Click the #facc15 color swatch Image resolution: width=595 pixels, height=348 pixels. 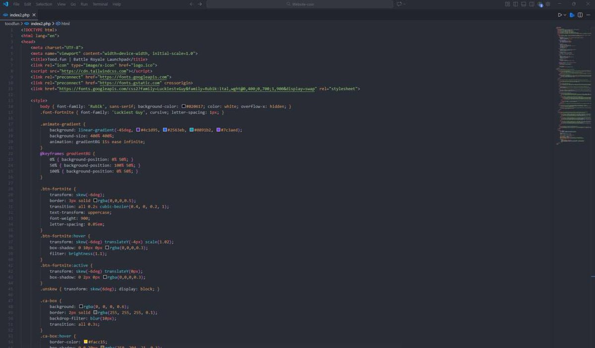(86, 342)
